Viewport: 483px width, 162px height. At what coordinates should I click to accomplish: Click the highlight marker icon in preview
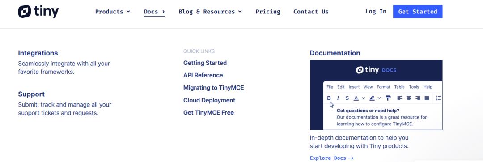pos(372,98)
